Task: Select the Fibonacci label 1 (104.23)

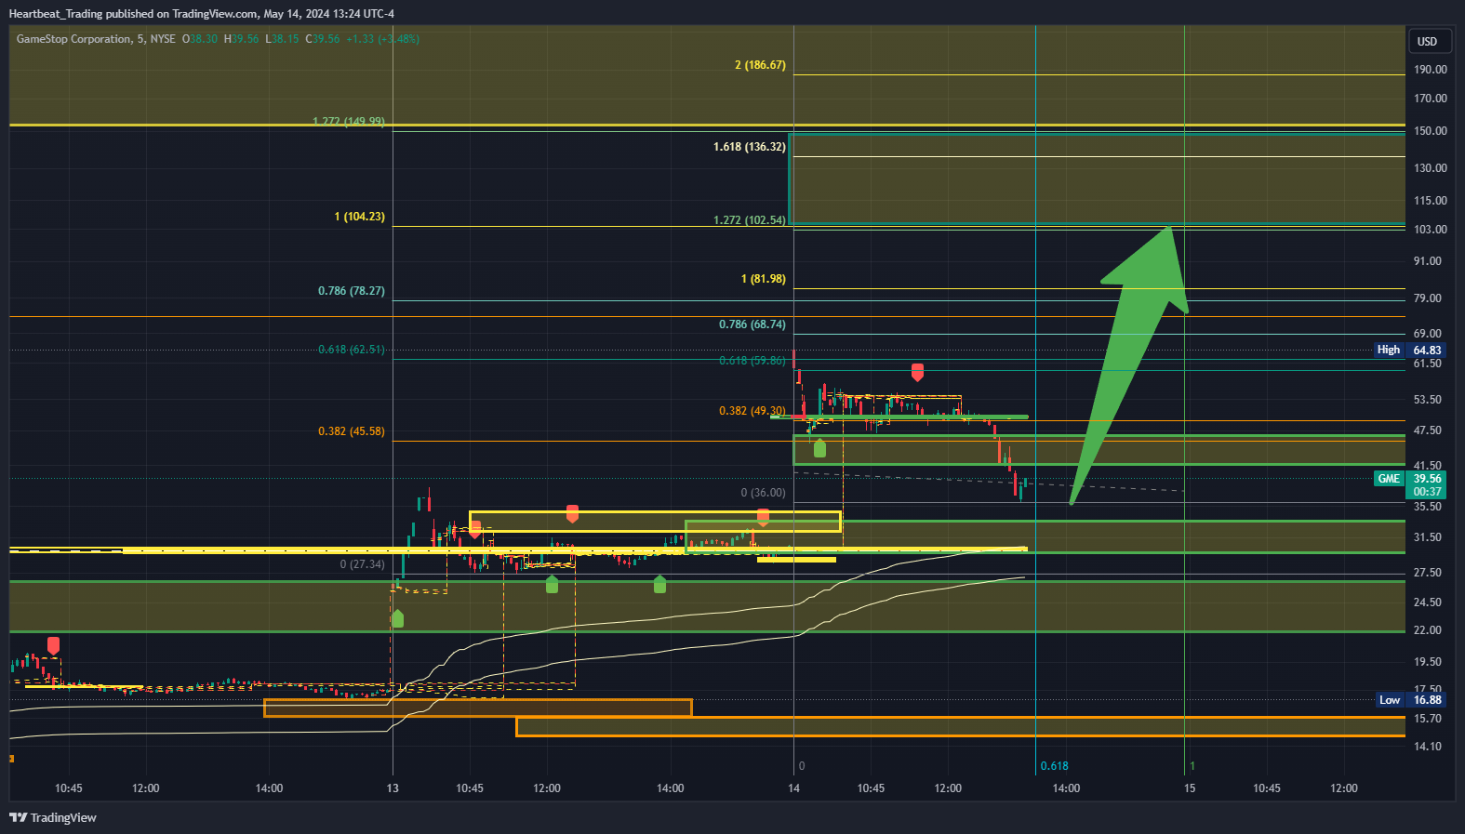Action: [359, 217]
